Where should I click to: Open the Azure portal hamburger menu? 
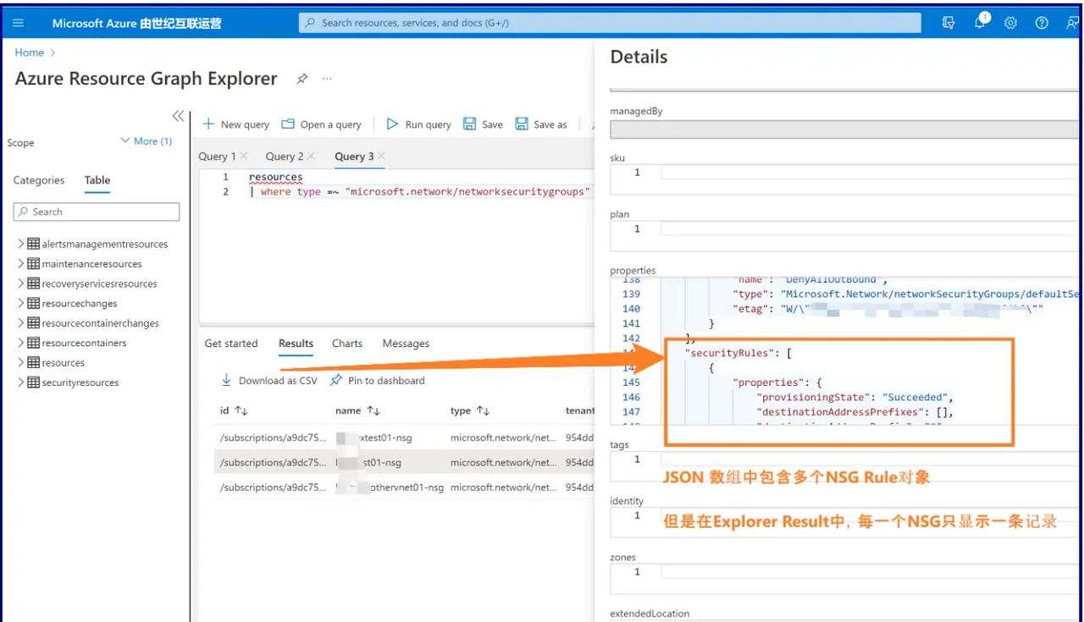[19, 24]
